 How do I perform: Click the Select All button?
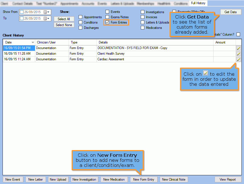click(64, 19)
